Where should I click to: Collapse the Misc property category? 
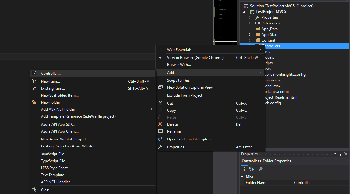[x=242, y=176]
